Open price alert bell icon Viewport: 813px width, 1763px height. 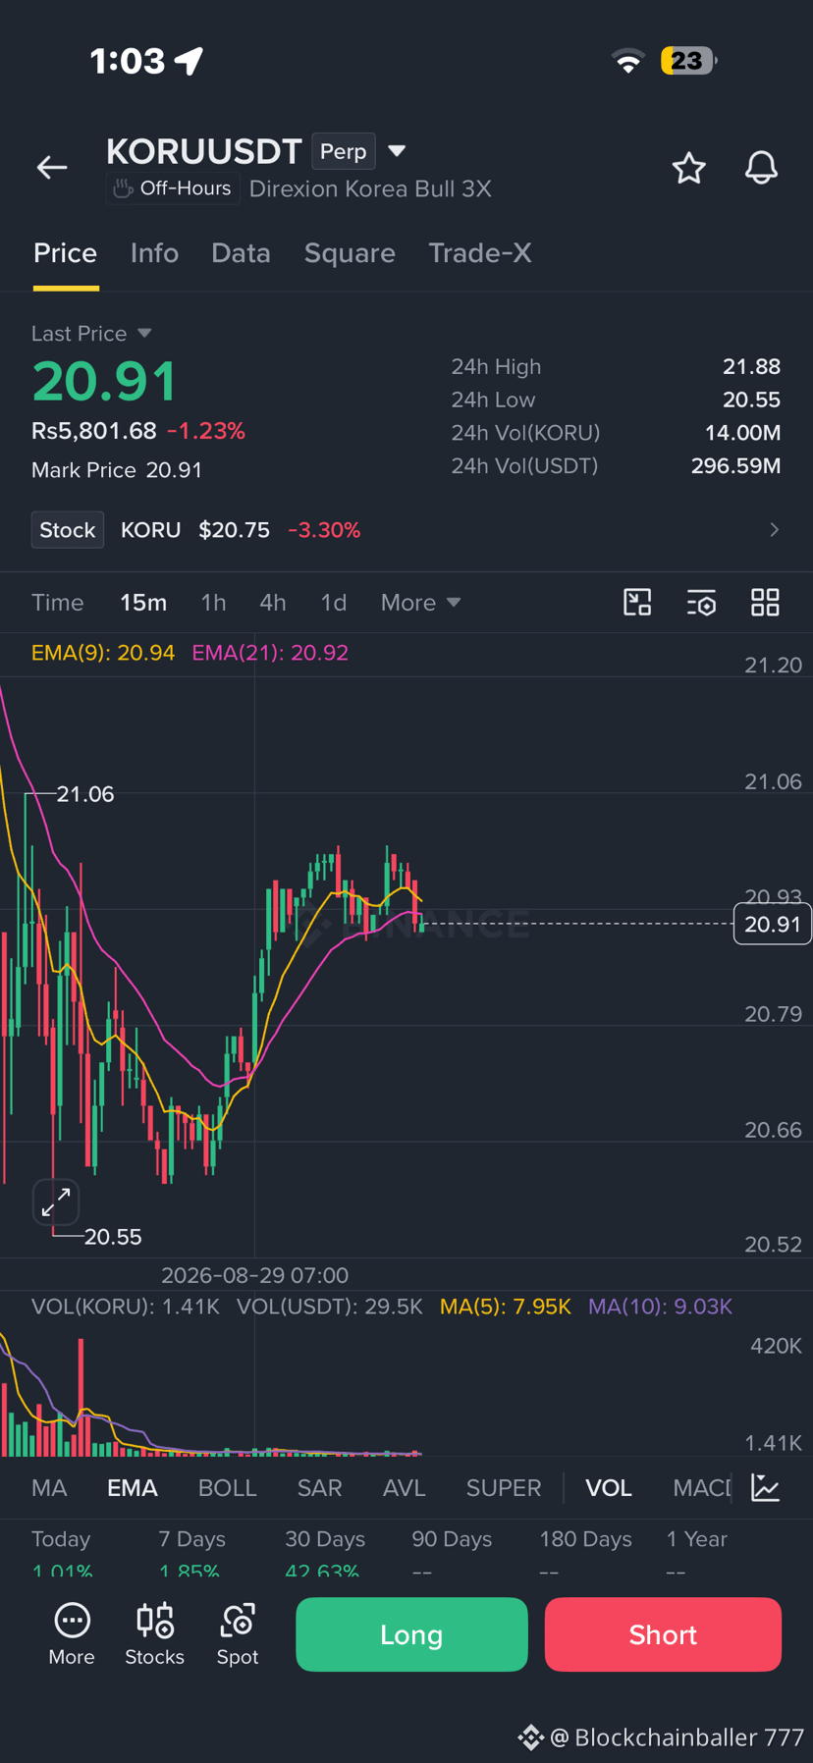coord(761,168)
